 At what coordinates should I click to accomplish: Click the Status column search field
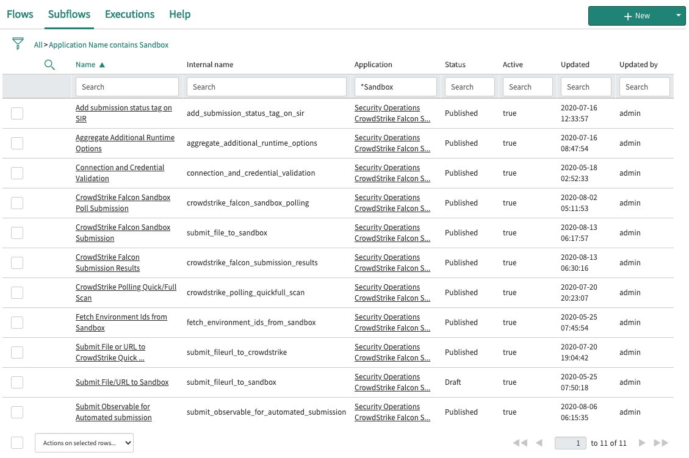click(x=470, y=87)
